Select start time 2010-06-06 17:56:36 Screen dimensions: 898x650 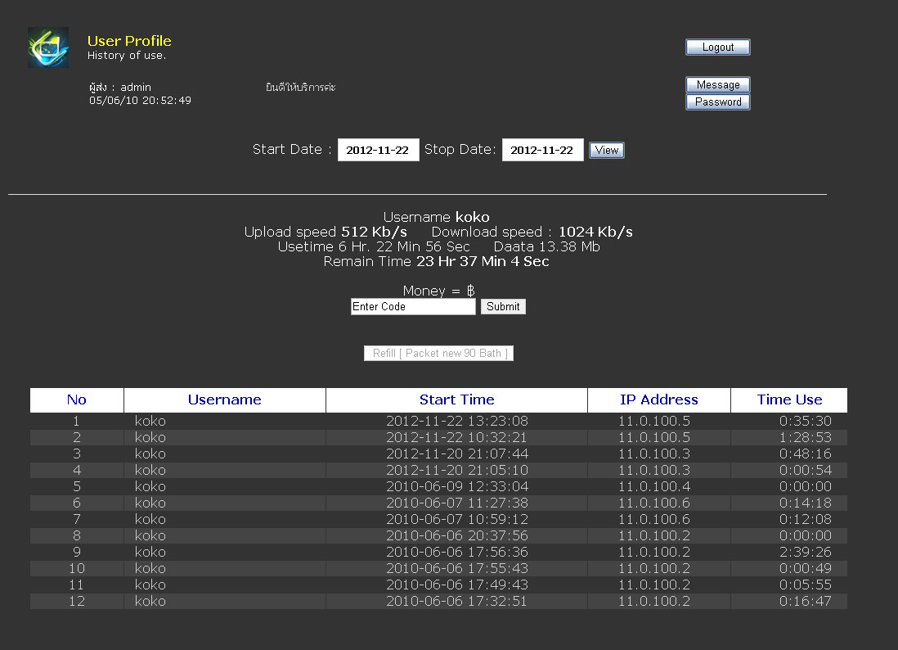pyautogui.click(x=456, y=552)
